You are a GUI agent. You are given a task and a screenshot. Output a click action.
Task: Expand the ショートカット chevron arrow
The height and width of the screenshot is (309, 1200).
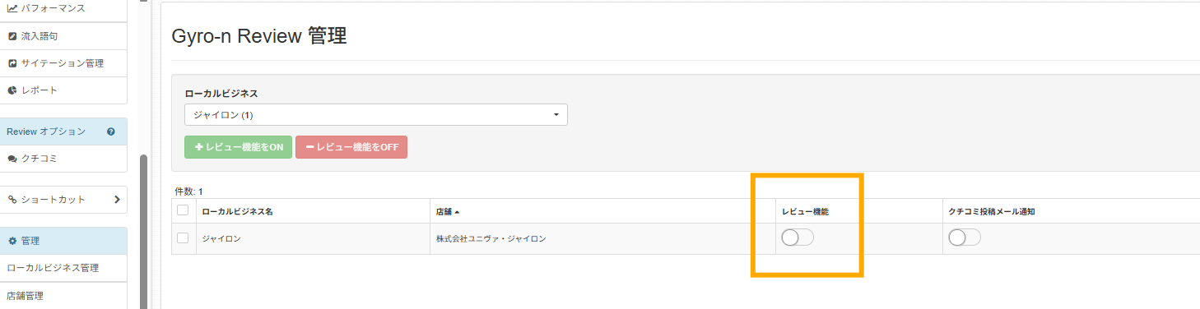(117, 199)
